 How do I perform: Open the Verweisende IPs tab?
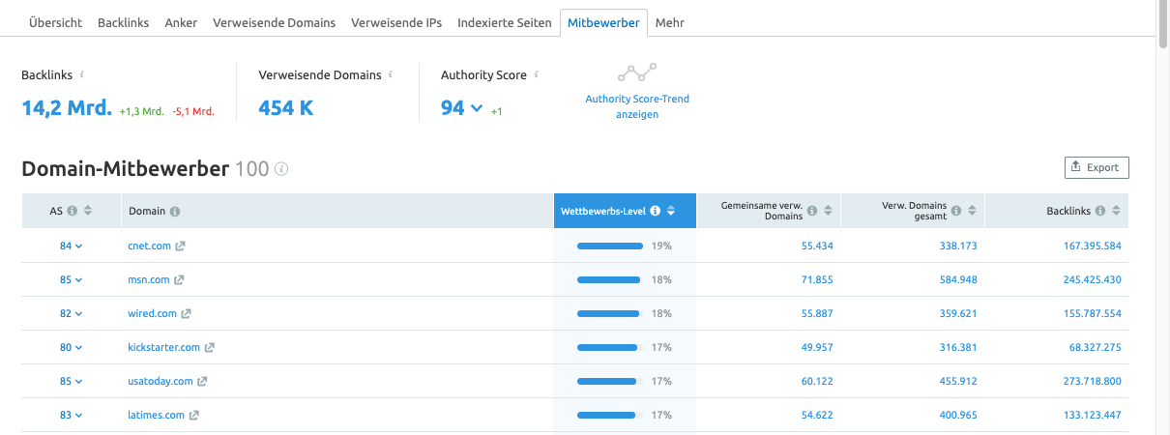[396, 22]
